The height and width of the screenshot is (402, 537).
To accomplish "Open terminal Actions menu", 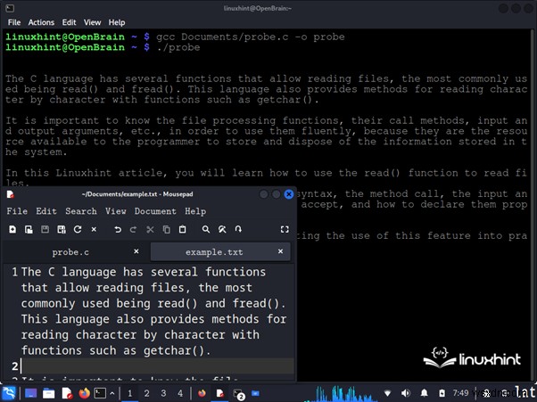I will [x=41, y=22].
